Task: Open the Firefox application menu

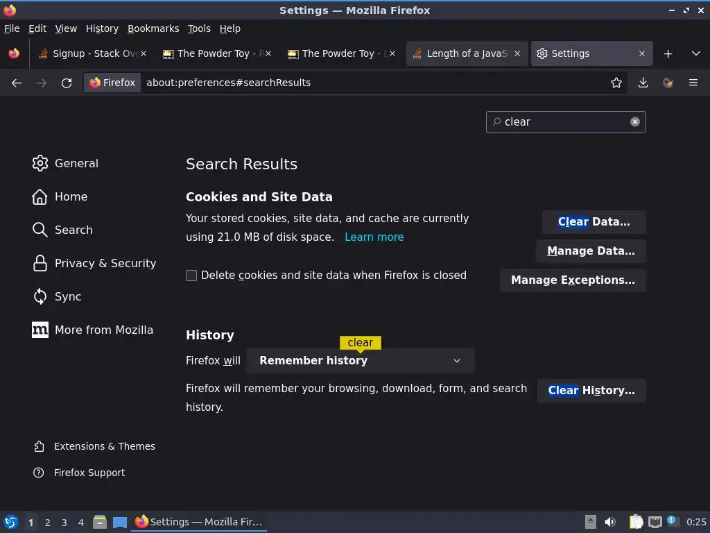Action: pos(693,83)
